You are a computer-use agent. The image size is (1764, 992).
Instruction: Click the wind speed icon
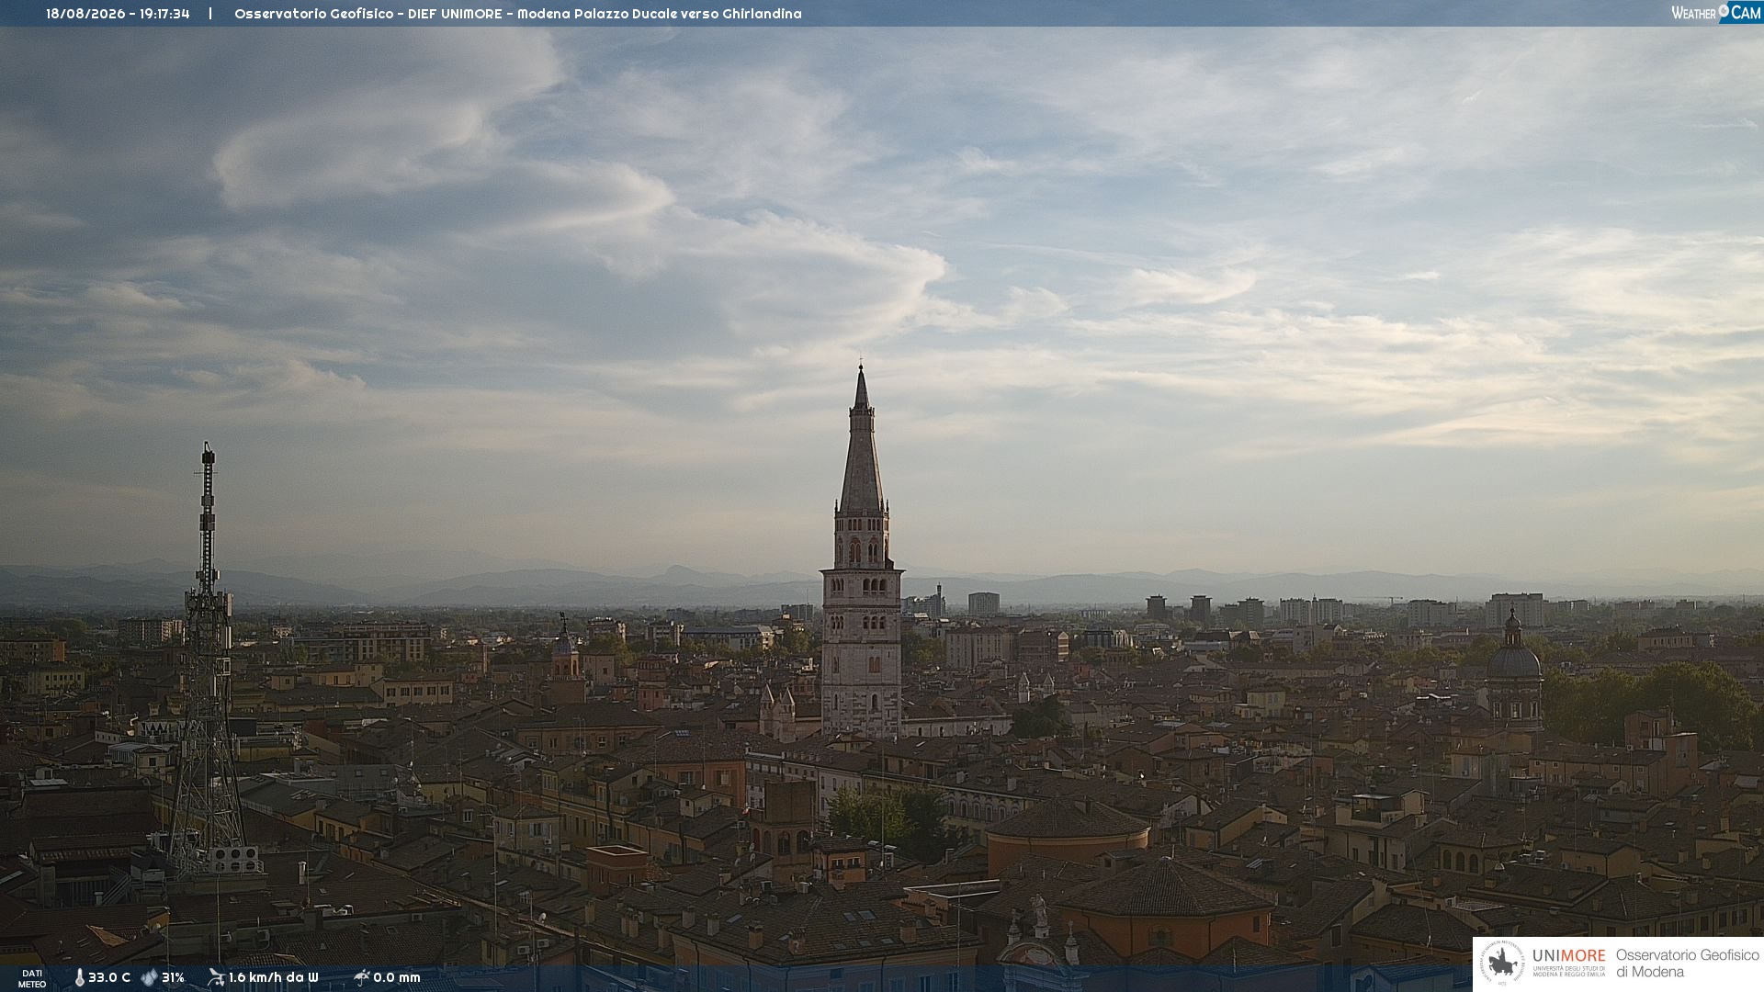tap(216, 977)
